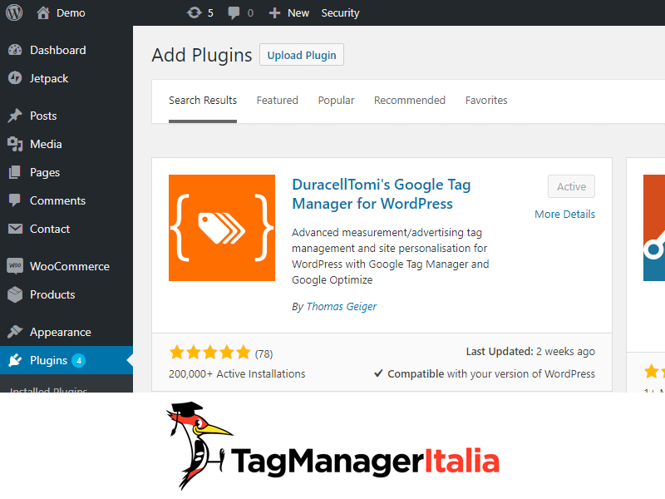Click the 'Last Updated: 2 weeks ago' text
This screenshot has height=499, width=665.
tap(530, 352)
